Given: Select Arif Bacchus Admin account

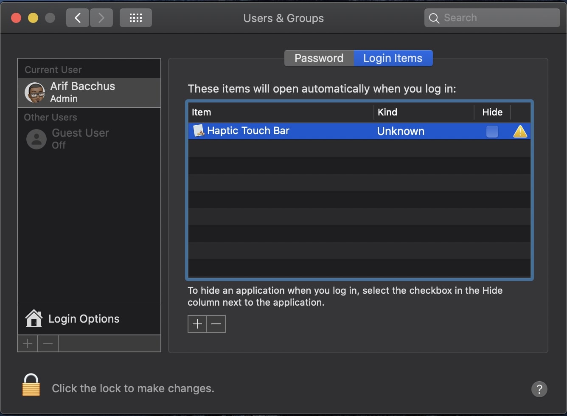Looking at the screenshot, I should click(89, 93).
